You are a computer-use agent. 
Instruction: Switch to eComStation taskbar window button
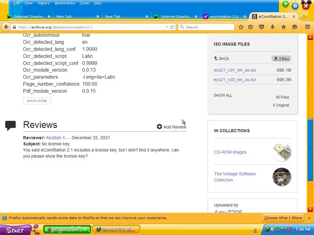click(x=67, y=229)
